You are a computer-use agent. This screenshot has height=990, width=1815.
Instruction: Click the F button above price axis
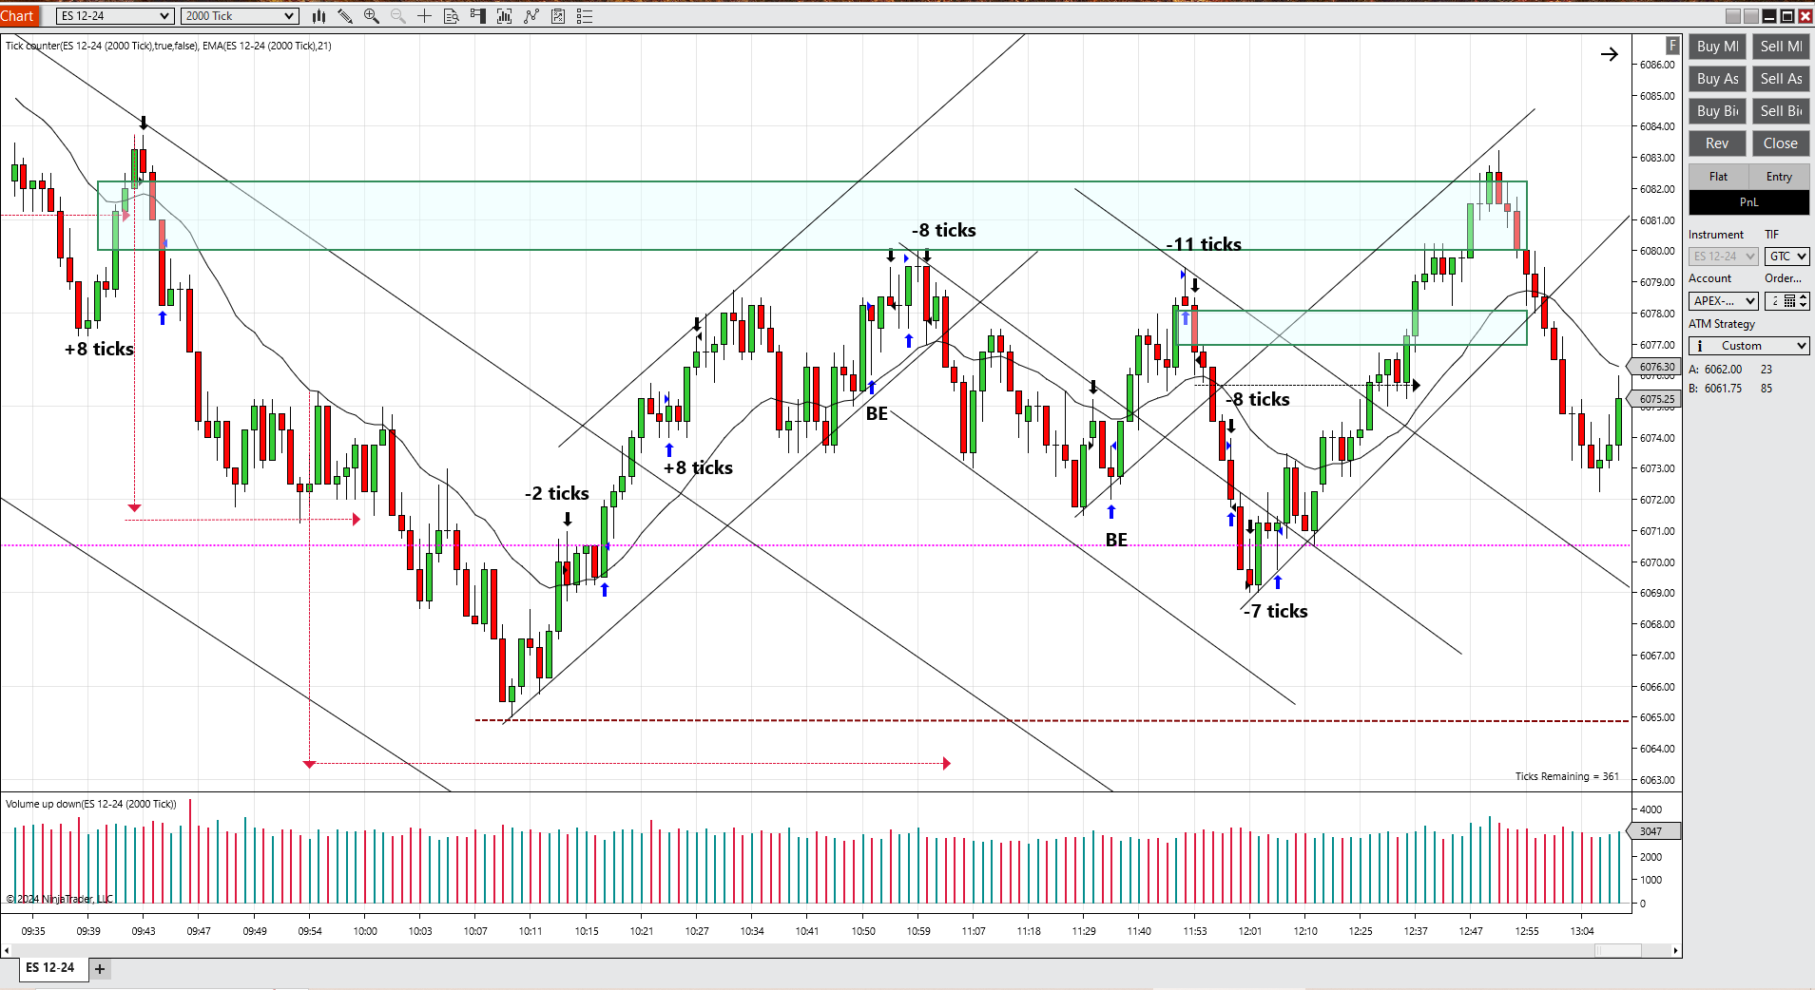coord(1672,45)
